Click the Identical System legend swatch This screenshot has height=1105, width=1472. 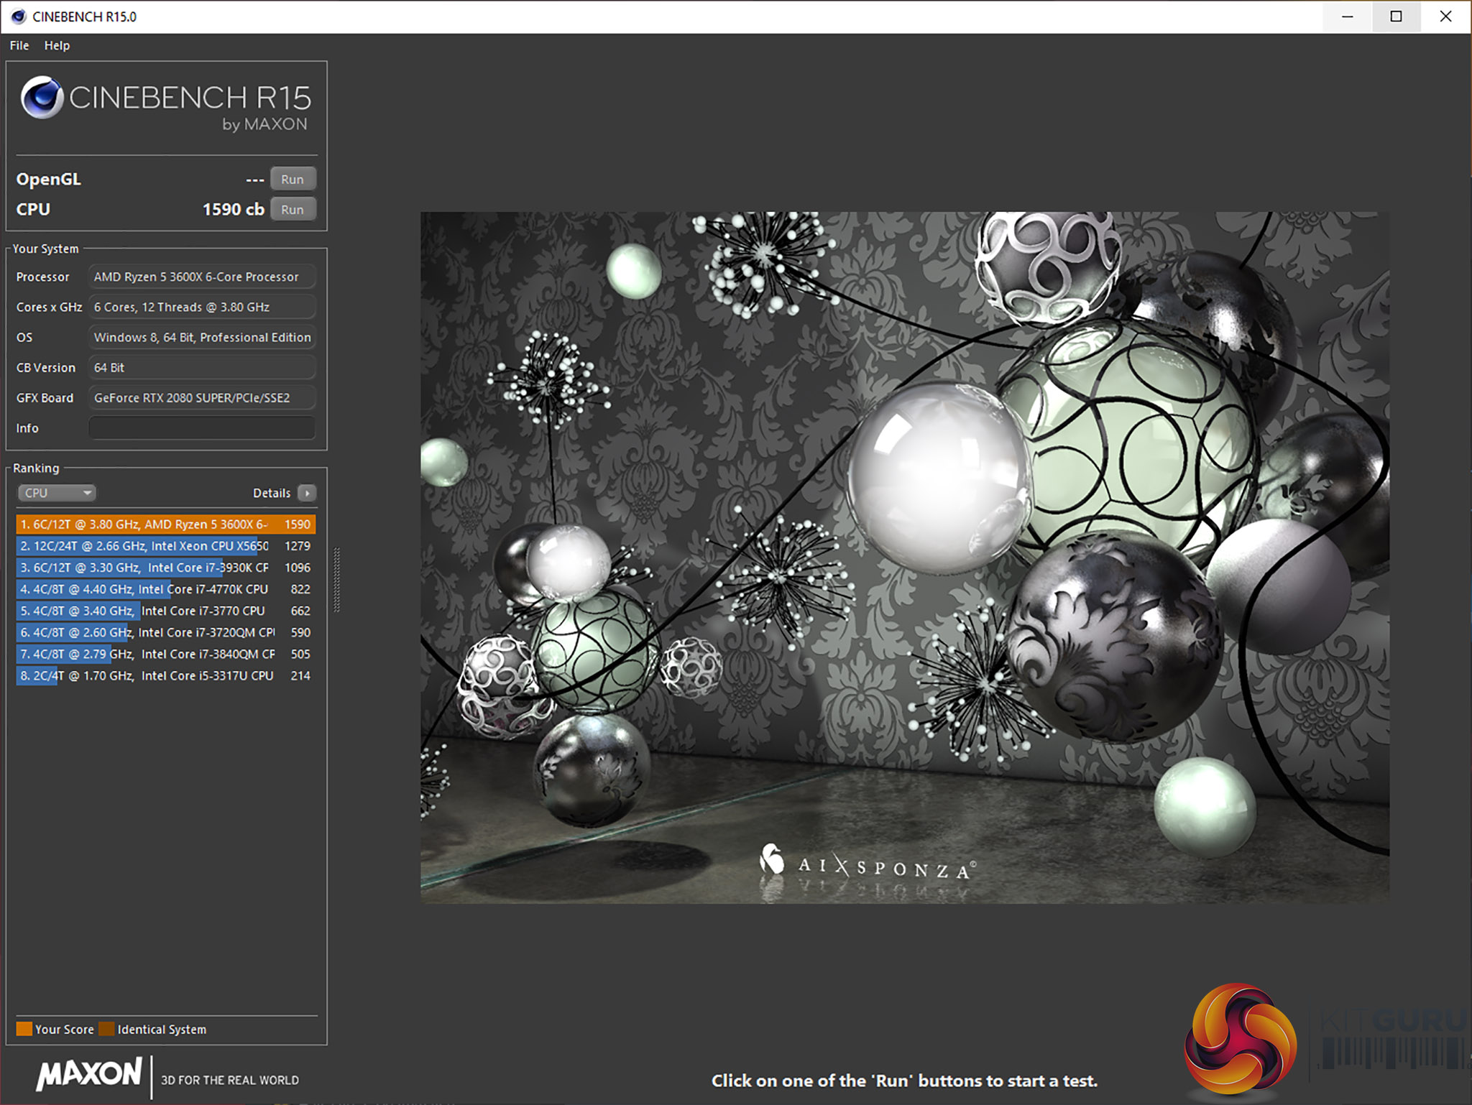click(106, 1029)
